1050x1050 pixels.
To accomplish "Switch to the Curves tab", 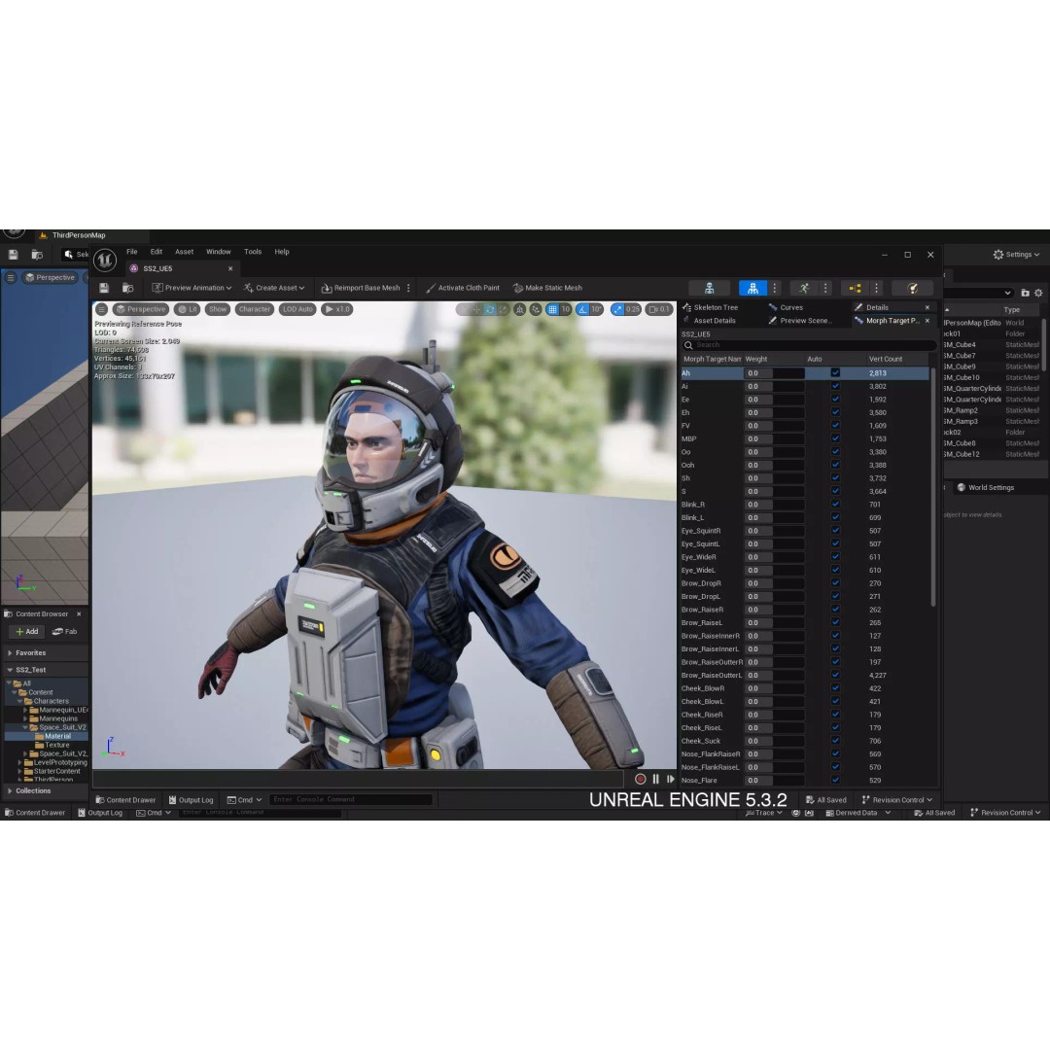I will [786, 307].
